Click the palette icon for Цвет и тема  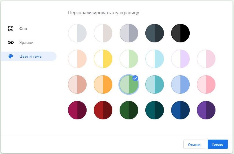[11, 56]
